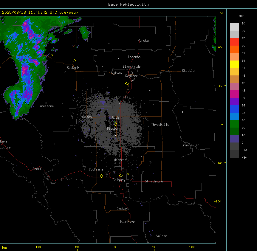
Task: Click the dBZ legend heading
Action: click(x=241, y=16)
